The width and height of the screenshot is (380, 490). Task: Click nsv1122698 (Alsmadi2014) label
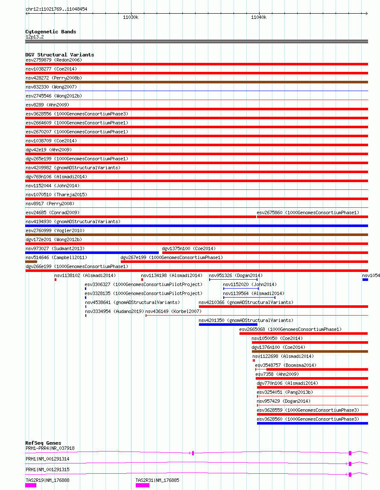pyautogui.click(x=283, y=357)
